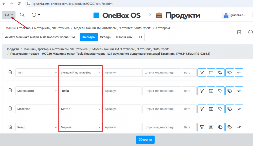Click the Продукти briefcase icon

click(159, 15)
